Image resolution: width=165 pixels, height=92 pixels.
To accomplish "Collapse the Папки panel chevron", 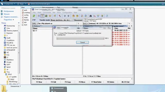I will tap(19, 23).
